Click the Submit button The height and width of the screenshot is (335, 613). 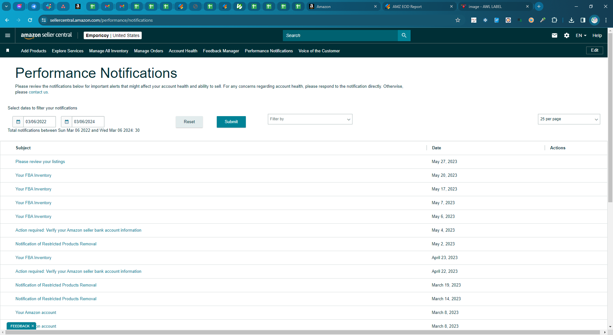coord(231,122)
